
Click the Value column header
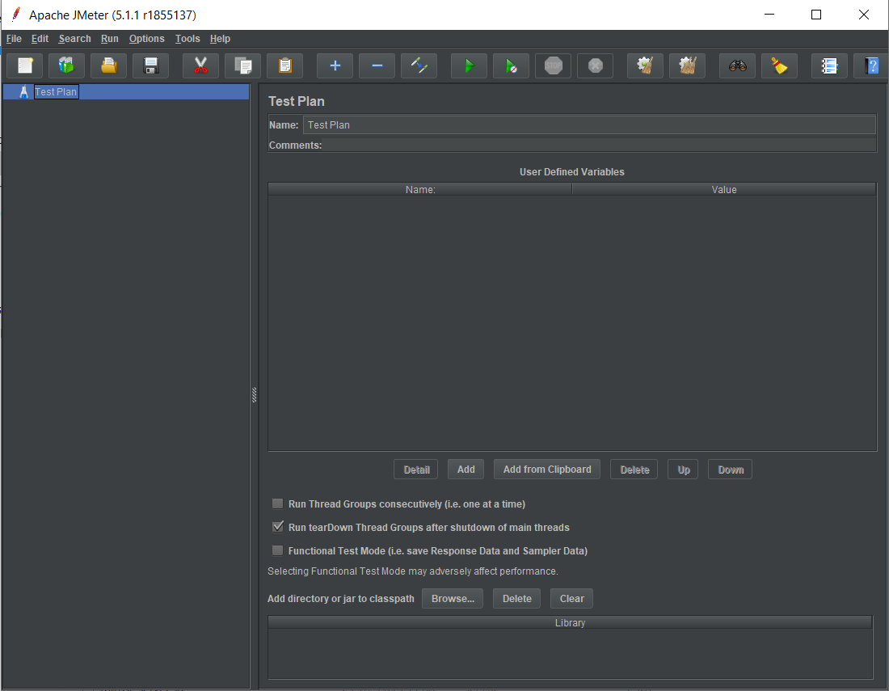[724, 189]
